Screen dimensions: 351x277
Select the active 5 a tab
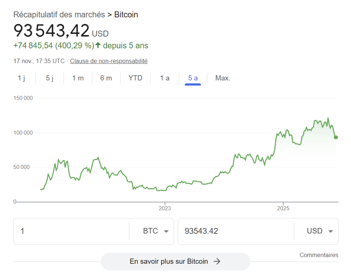(193, 78)
